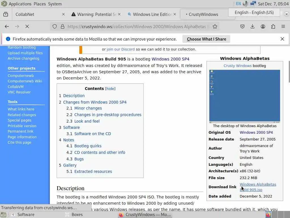290x218 pixels.
Task: Open CollabVM sidebar link
Action: [x=16, y=87]
